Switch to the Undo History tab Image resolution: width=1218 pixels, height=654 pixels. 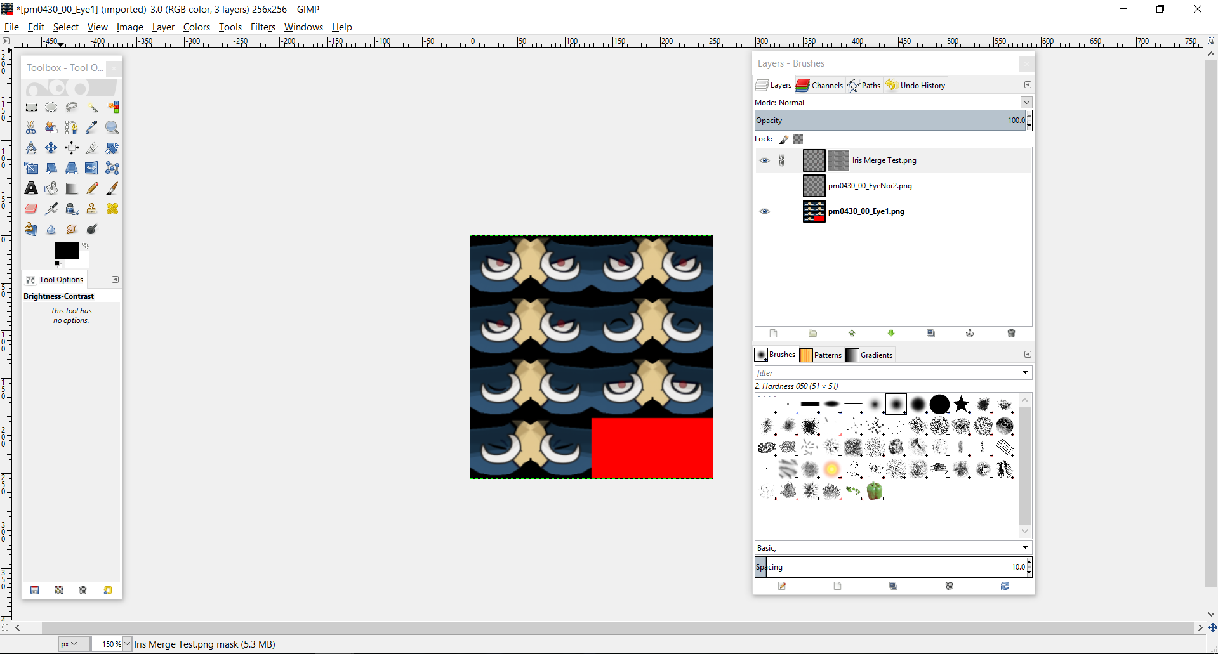pyautogui.click(x=915, y=85)
